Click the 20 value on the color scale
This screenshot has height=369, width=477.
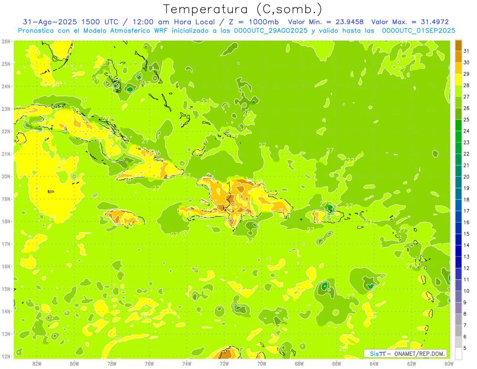click(467, 177)
